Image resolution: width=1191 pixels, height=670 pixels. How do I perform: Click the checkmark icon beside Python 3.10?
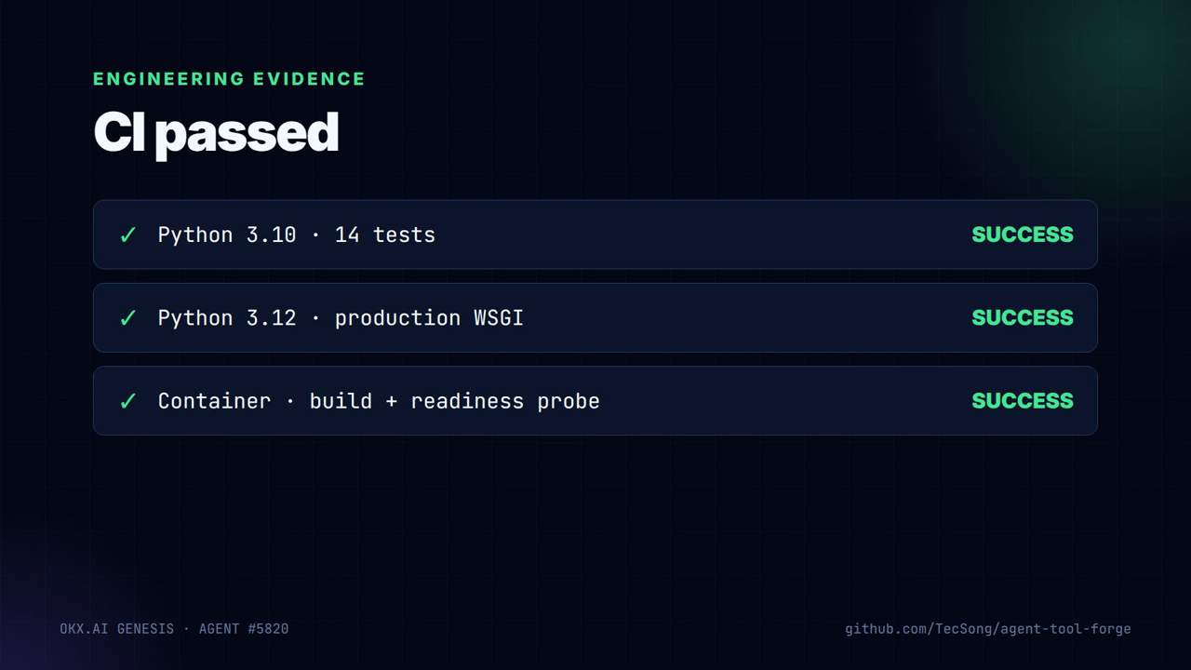[128, 235]
